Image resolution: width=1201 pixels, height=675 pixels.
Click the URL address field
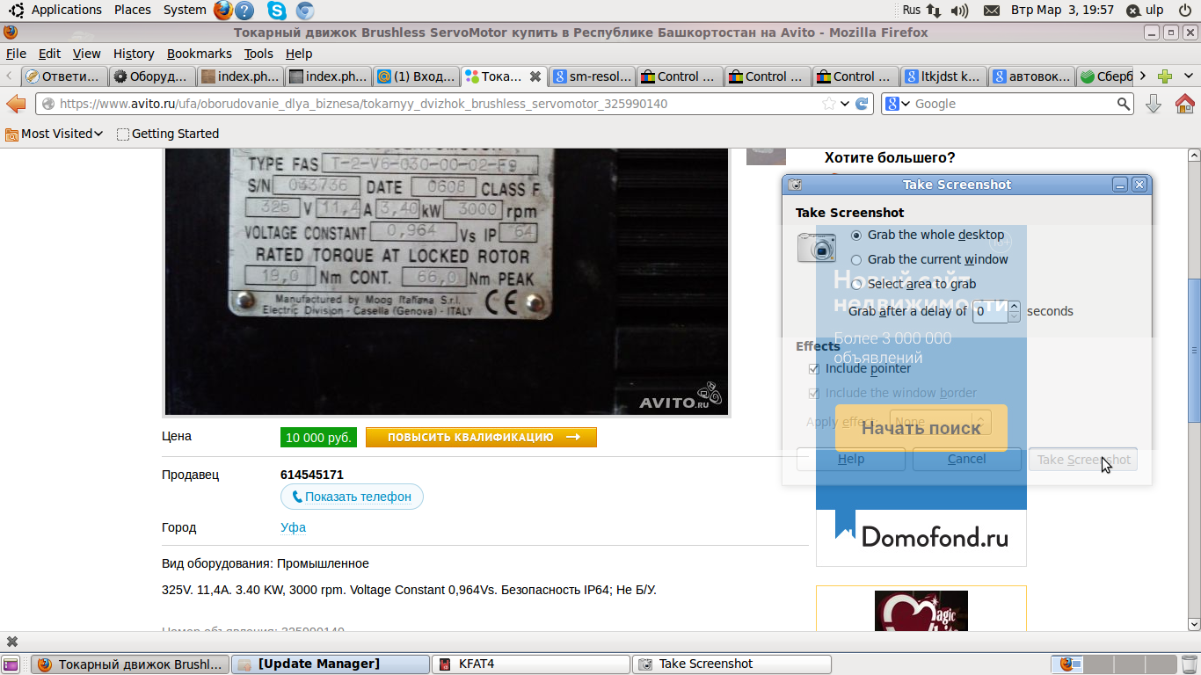point(440,104)
